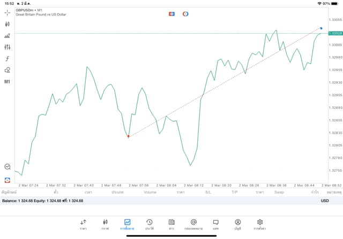Open the ประวัติ history tab
The height and width of the screenshot is (239, 343).
[150, 224]
